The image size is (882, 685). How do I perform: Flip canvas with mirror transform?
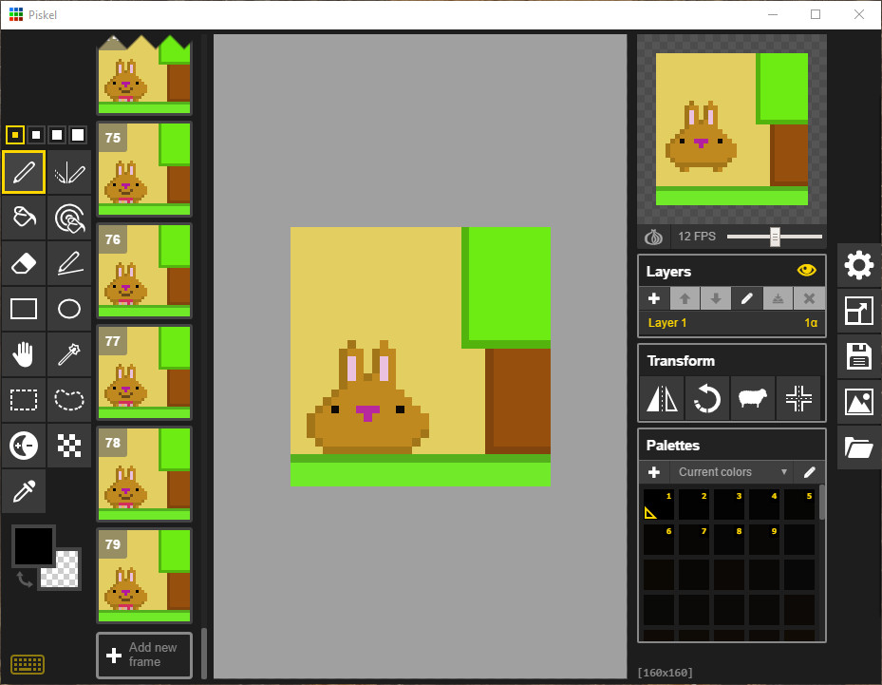coord(662,398)
